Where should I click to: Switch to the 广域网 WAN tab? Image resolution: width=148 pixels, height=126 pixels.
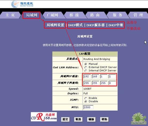52,15
